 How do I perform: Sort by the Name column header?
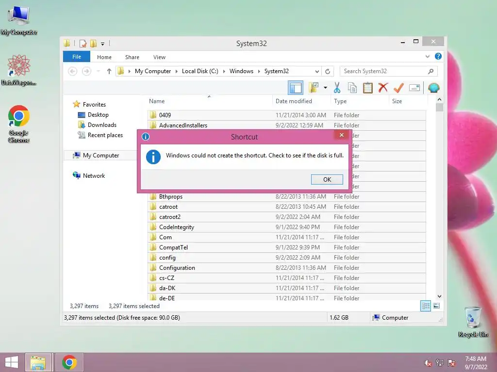tap(209, 101)
